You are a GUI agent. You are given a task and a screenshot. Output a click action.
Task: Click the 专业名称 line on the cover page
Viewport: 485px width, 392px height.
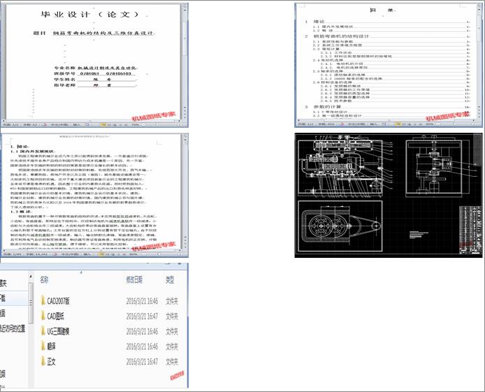[x=95, y=68]
